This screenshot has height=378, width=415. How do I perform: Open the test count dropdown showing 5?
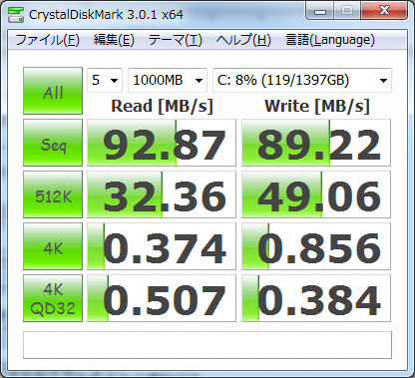(105, 80)
